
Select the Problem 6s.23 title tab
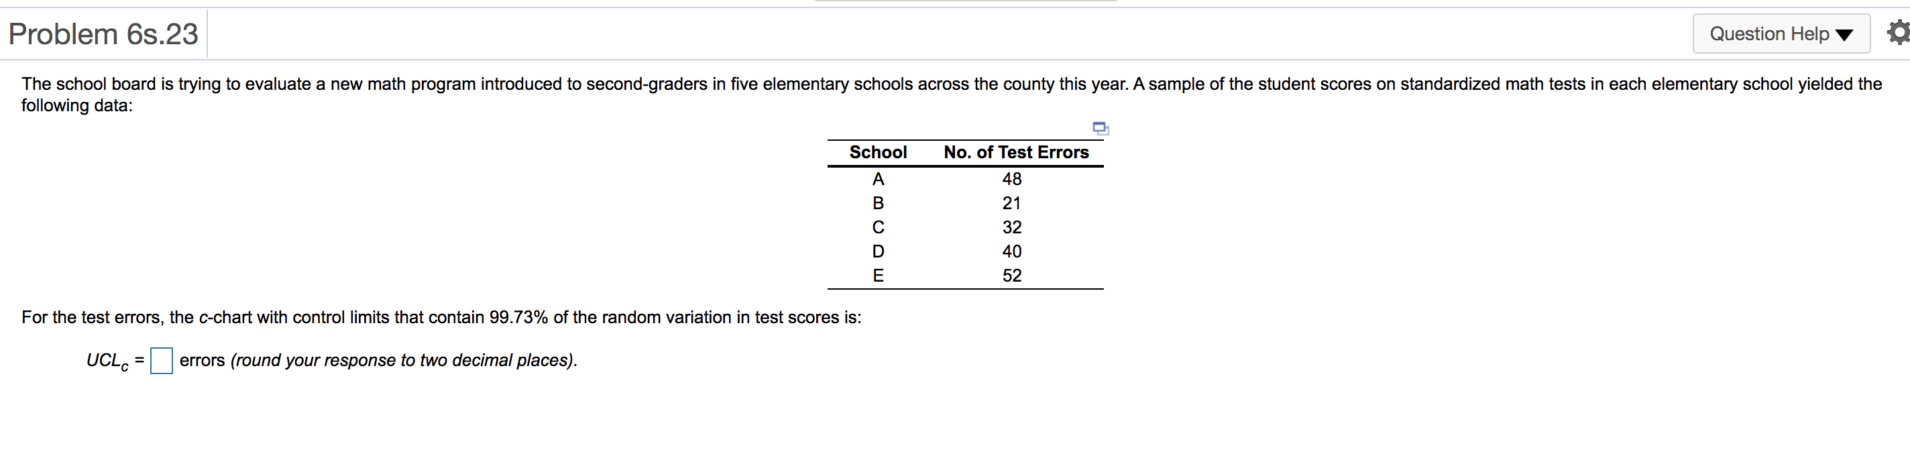pyautogui.click(x=103, y=34)
